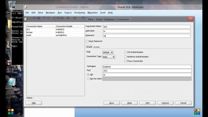
Task: Open the Versioning menu
Action: point(79,13)
